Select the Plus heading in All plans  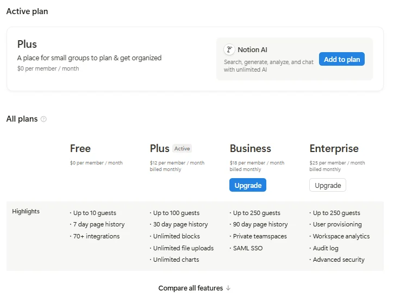159,149
